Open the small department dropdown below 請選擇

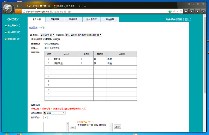pyautogui.click(x=45, y=117)
